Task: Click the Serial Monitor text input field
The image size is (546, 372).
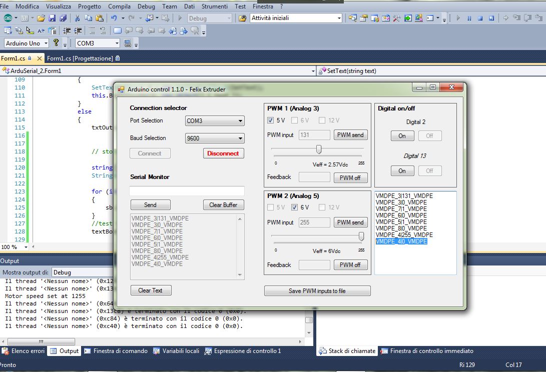Action: pyautogui.click(x=187, y=190)
